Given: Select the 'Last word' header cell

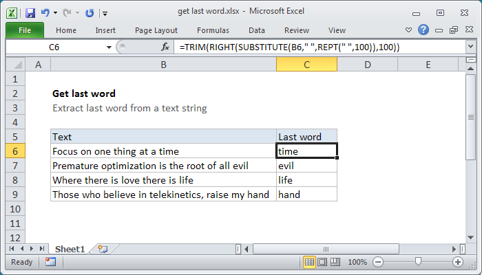Looking at the screenshot, I should [306, 137].
